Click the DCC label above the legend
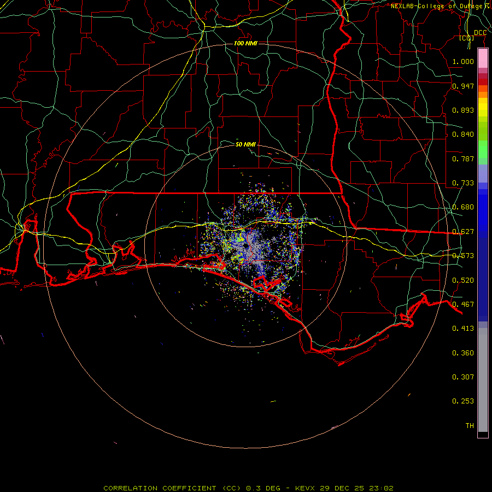492x492 pixels. coord(480,33)
